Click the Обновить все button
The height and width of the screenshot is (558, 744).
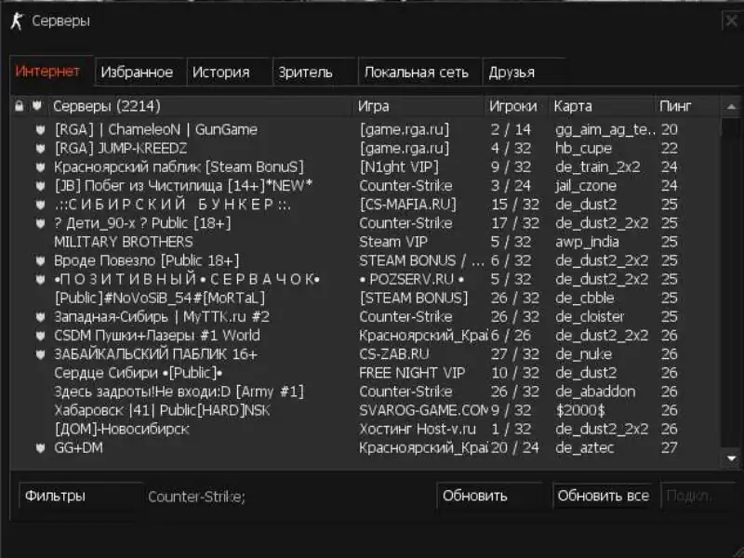(x=604, y=496)
